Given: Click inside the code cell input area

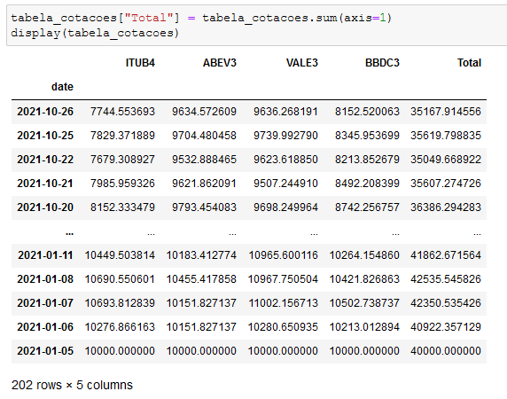Looking at the screenshot, I should pyautogui.click(x=257, y=25).
